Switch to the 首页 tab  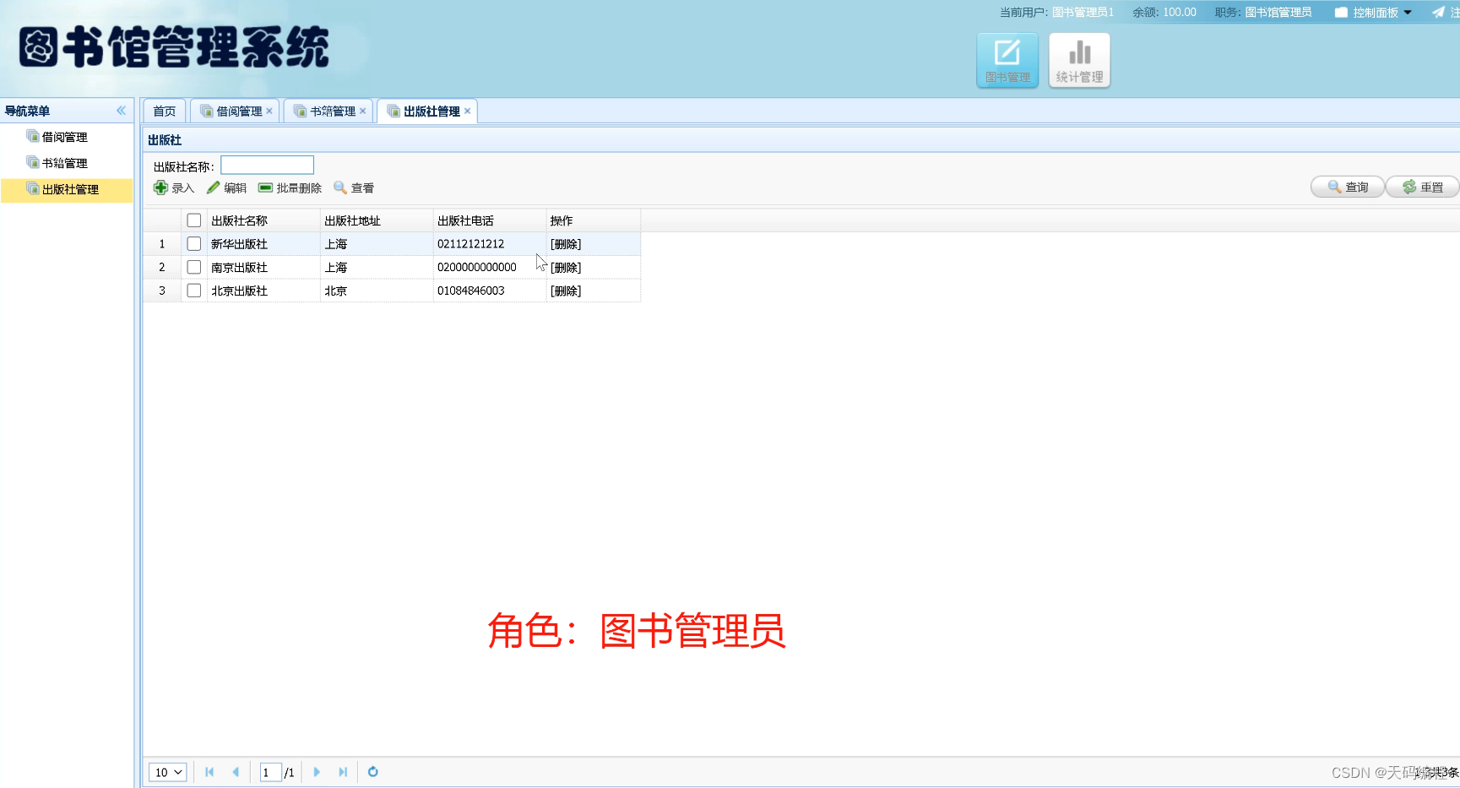[x=165, y=111]
